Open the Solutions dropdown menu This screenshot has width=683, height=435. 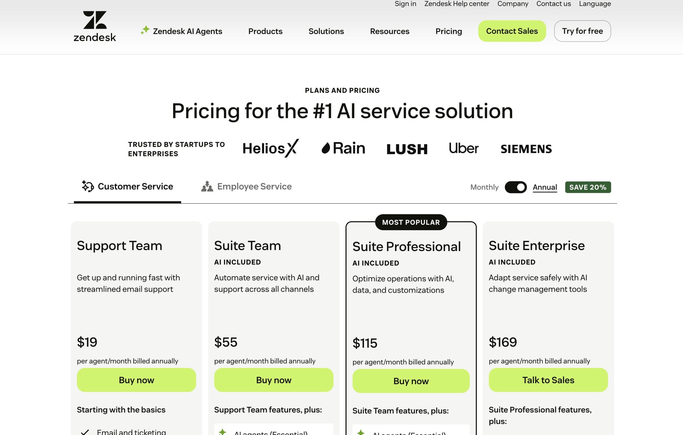(326, 31)
